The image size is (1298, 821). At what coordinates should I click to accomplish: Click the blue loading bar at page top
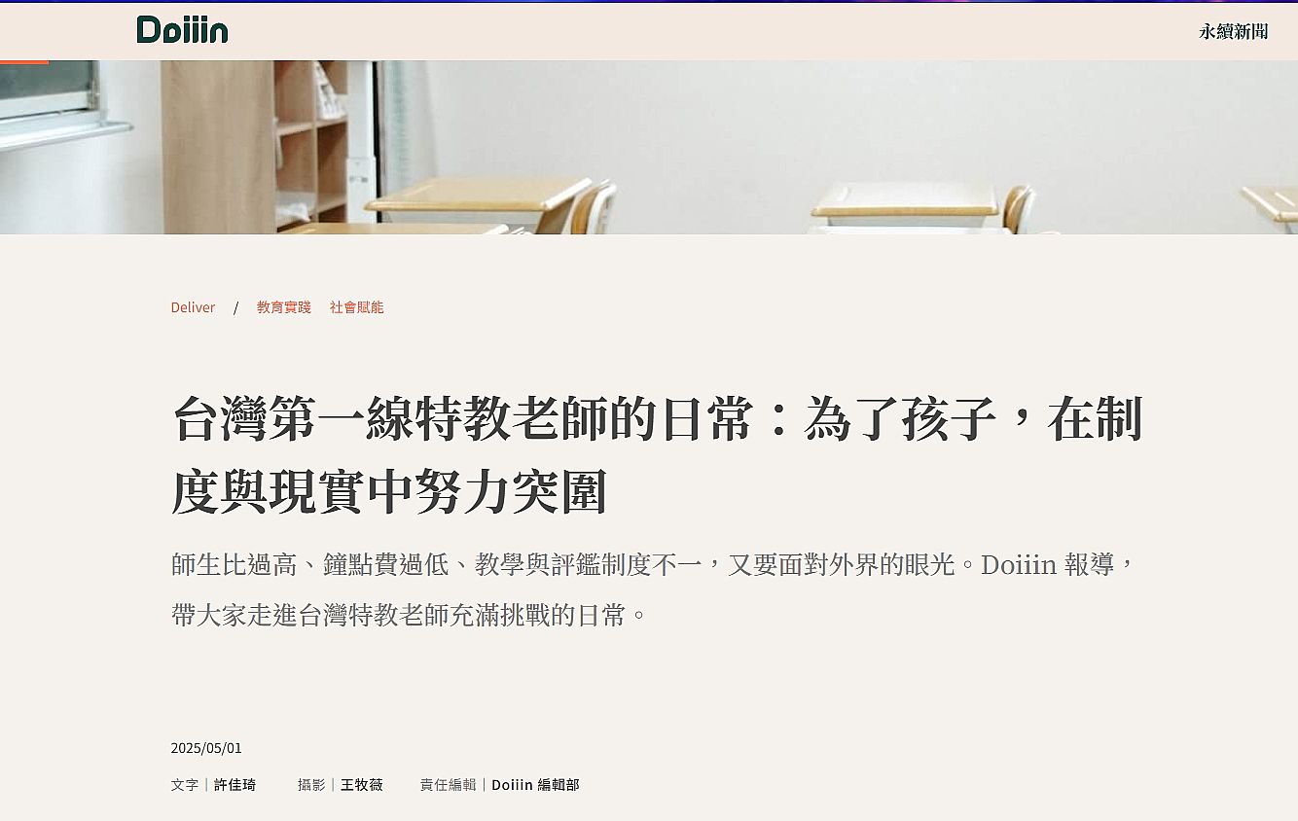pos(649,1)
